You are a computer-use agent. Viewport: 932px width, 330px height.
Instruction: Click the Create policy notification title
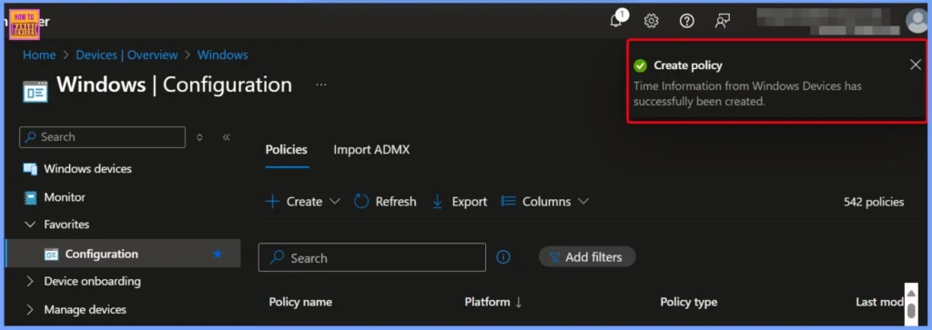(688, 65)
